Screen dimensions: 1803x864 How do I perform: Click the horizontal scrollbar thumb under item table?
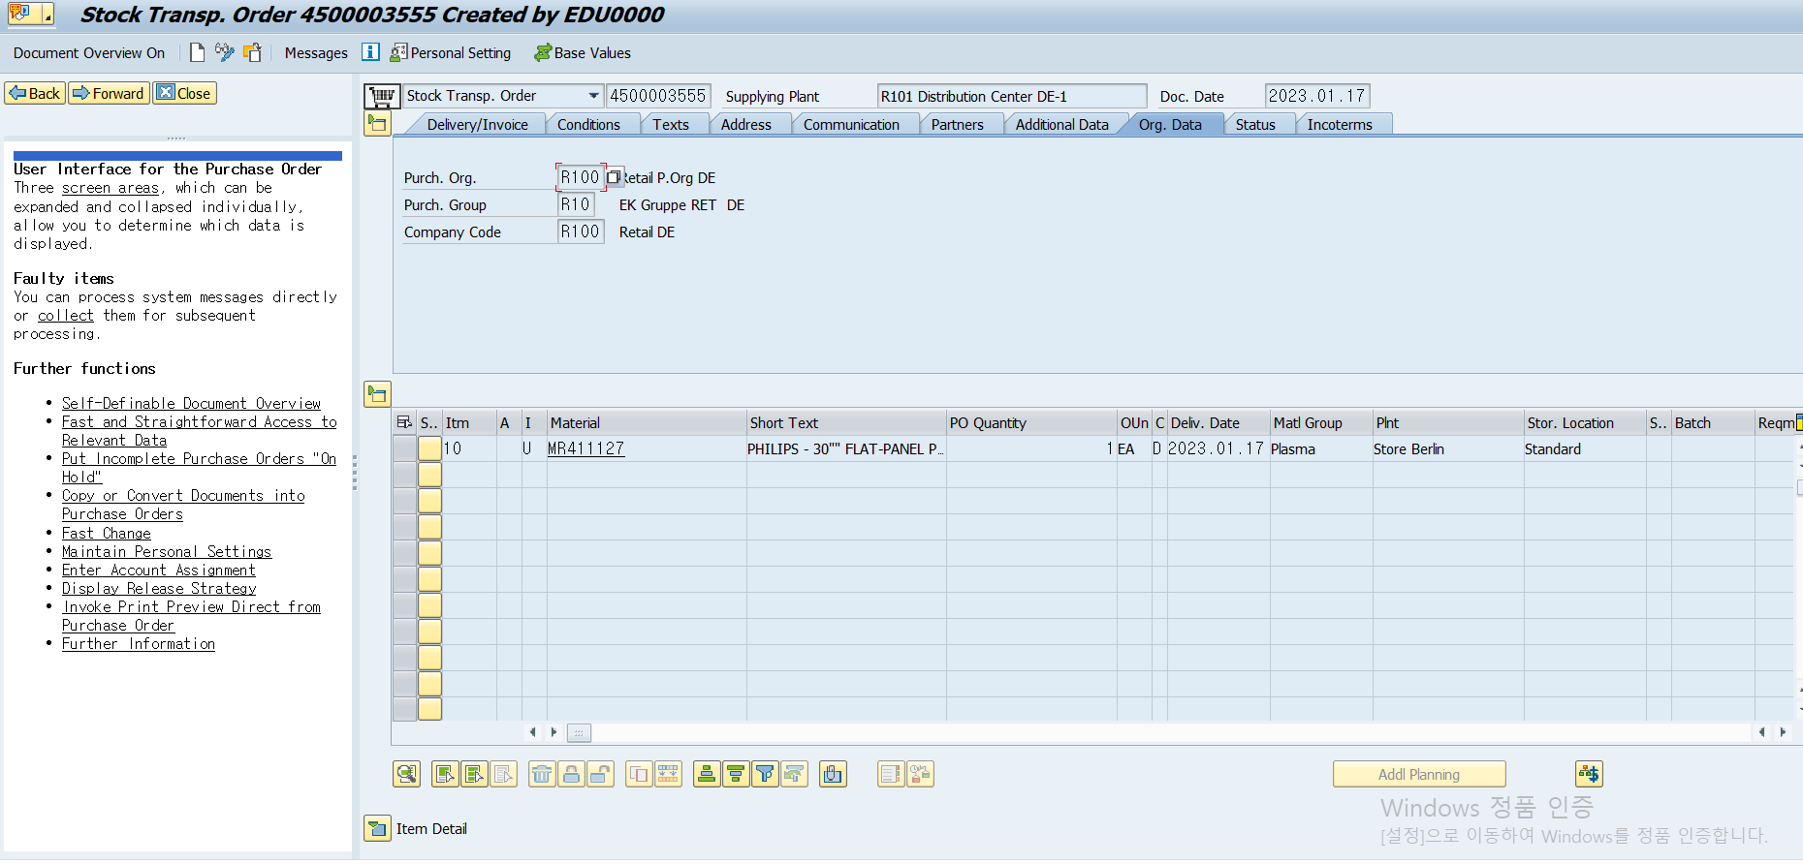click(x=579, y=732)
